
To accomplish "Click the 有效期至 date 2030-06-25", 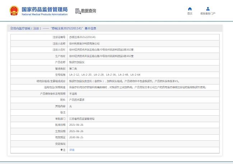I will pyautogui.click(x=76, y=137).
